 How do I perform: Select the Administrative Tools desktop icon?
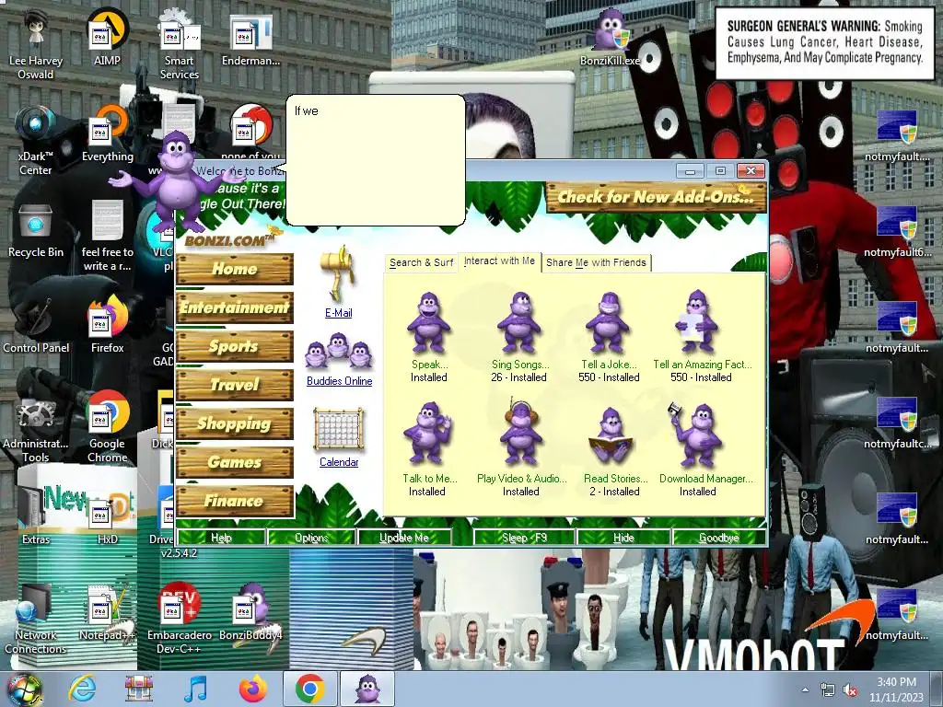[x=36, y=428]
